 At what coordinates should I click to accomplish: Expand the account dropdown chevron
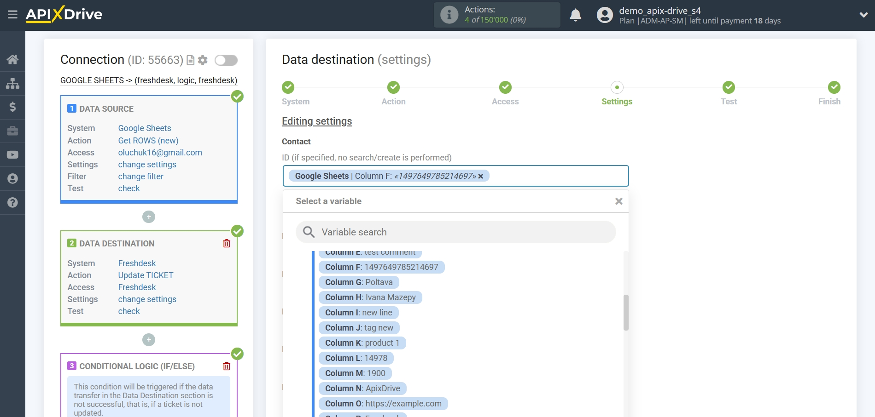[863, 15]
